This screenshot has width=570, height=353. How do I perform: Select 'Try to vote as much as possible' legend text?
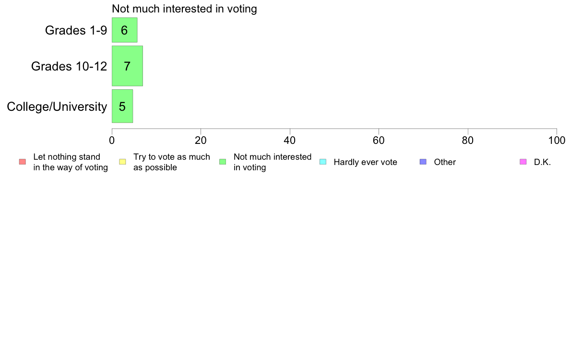coord(171,162)
